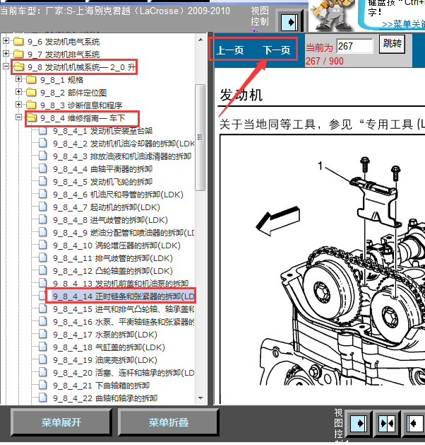Open 9_8_4_6 机油尺和导管的拆卸
Image resolution: width=425 pixels, height=445 pixels.
pyautogui.click(x=118, y=195)
